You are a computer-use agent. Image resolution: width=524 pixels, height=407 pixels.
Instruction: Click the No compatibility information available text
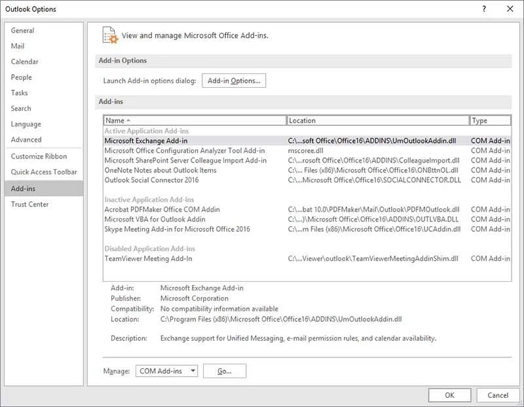pos(219,309)
